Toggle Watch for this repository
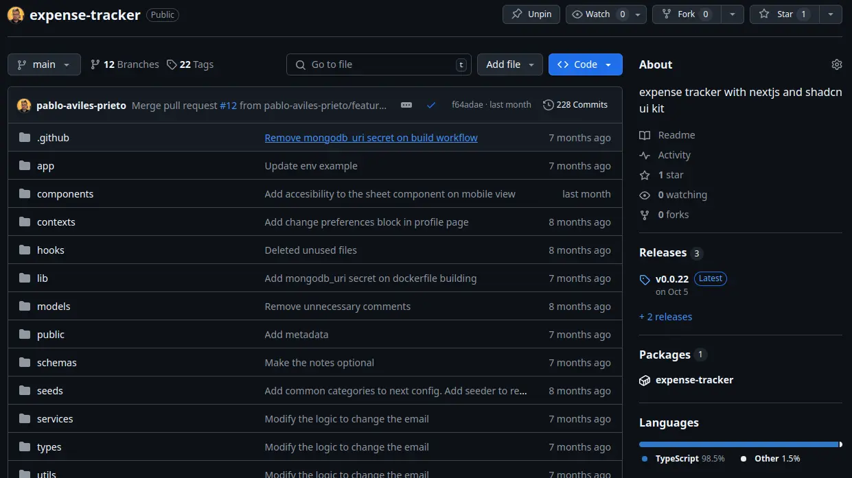Screen dimensions: 852x478 coord(598,14)
